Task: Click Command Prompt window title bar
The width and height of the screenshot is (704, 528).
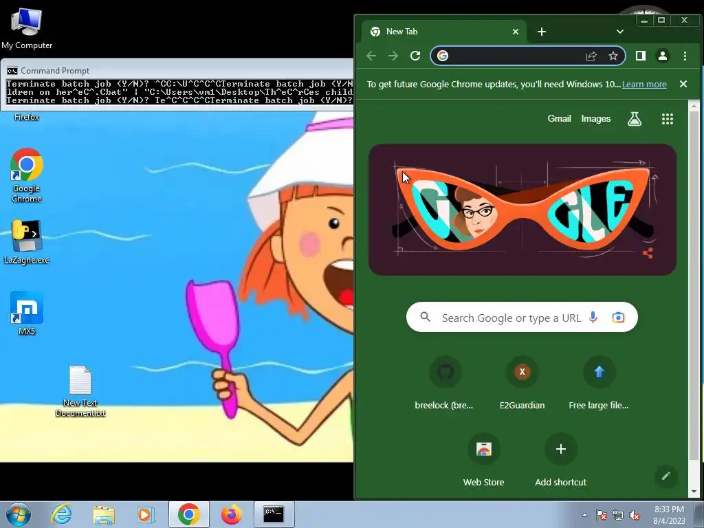Action: click(177, 71)
